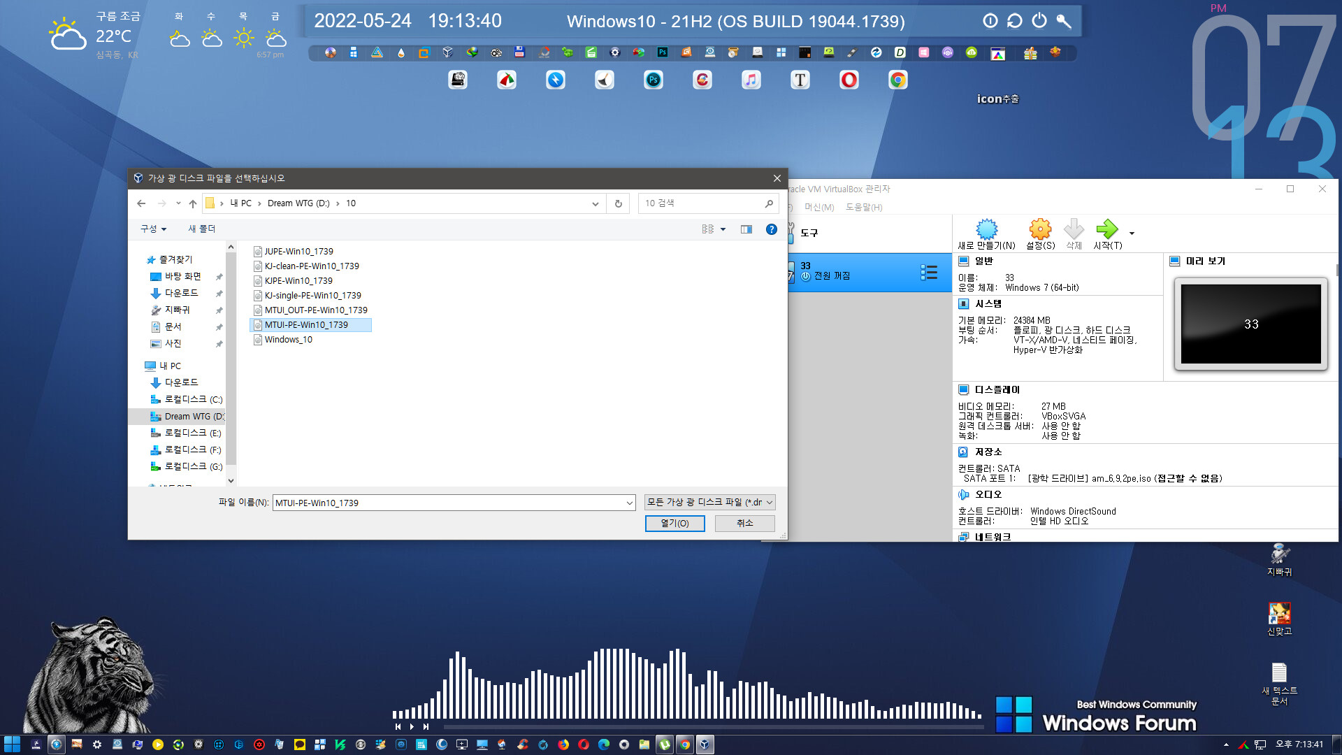Click the iTunes music dock icon

pyautogui.click(x=751, y=80)
